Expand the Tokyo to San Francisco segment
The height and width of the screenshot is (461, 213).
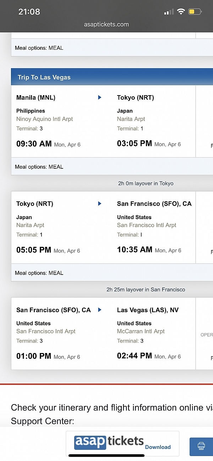point(106,227)
